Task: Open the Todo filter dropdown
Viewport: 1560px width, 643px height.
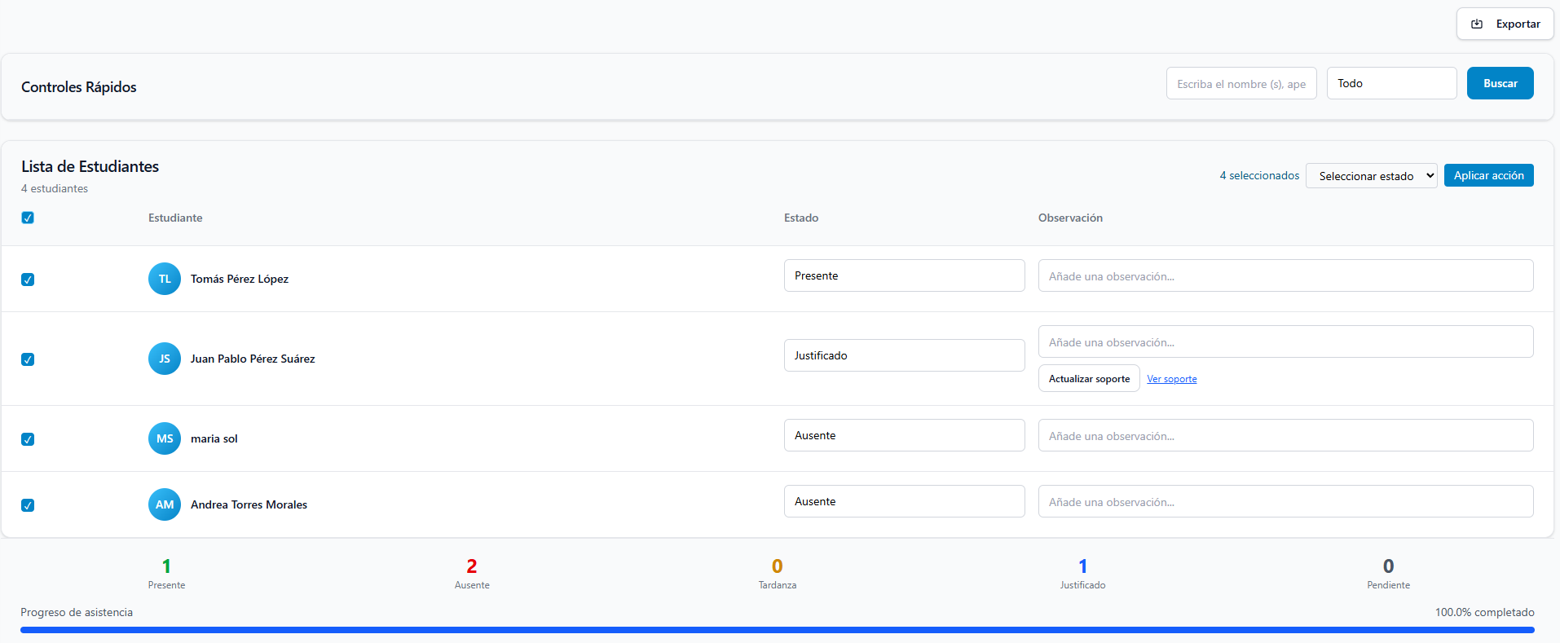Action: (x=1391, y=83)
